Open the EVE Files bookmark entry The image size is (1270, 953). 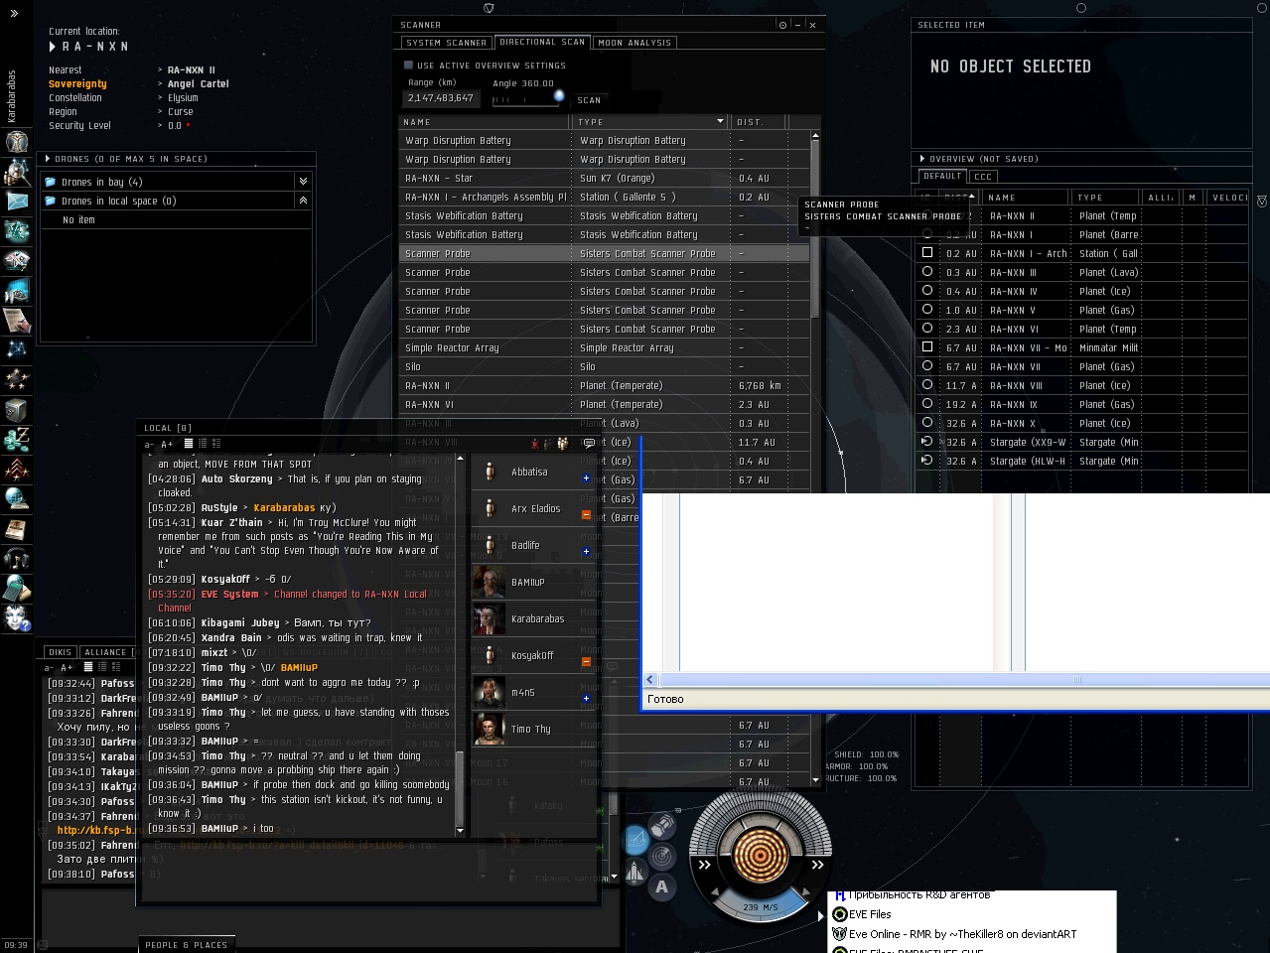point(870,914)
